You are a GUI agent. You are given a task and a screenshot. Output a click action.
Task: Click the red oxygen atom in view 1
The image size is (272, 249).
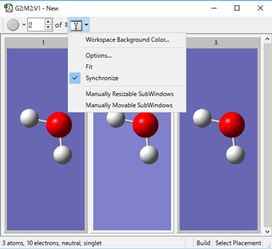[59, 125]
